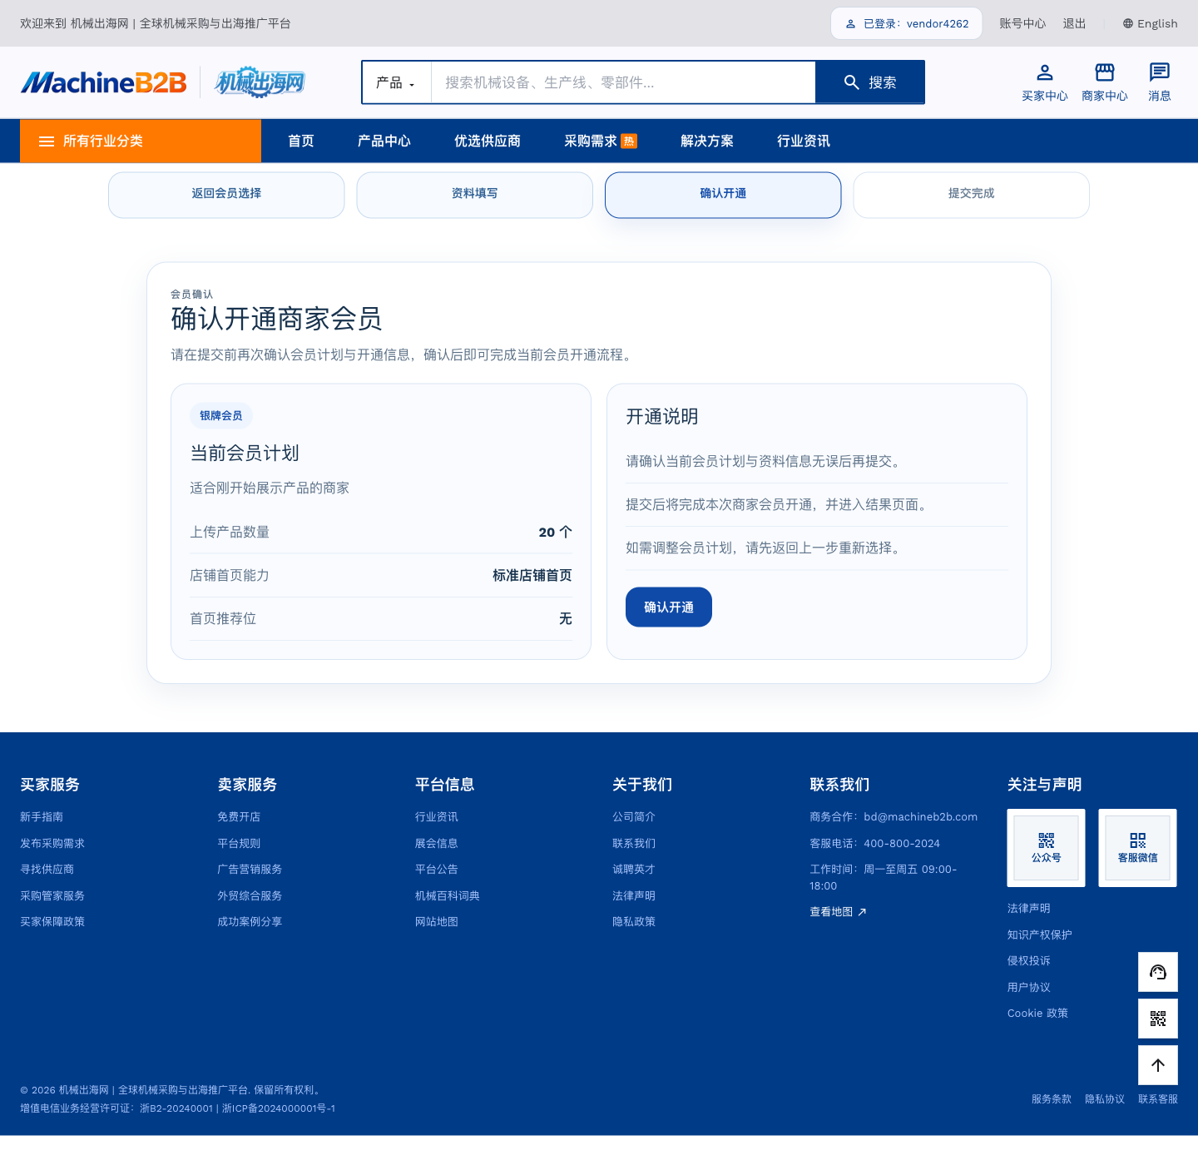This screenshot has width=1198, height=1165.
Task: Select the 返回会员选择 step
Action: 226,195
